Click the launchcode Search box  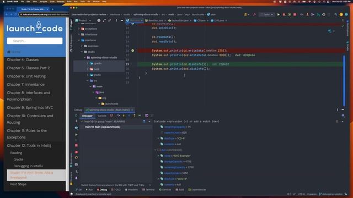(35, 41)
